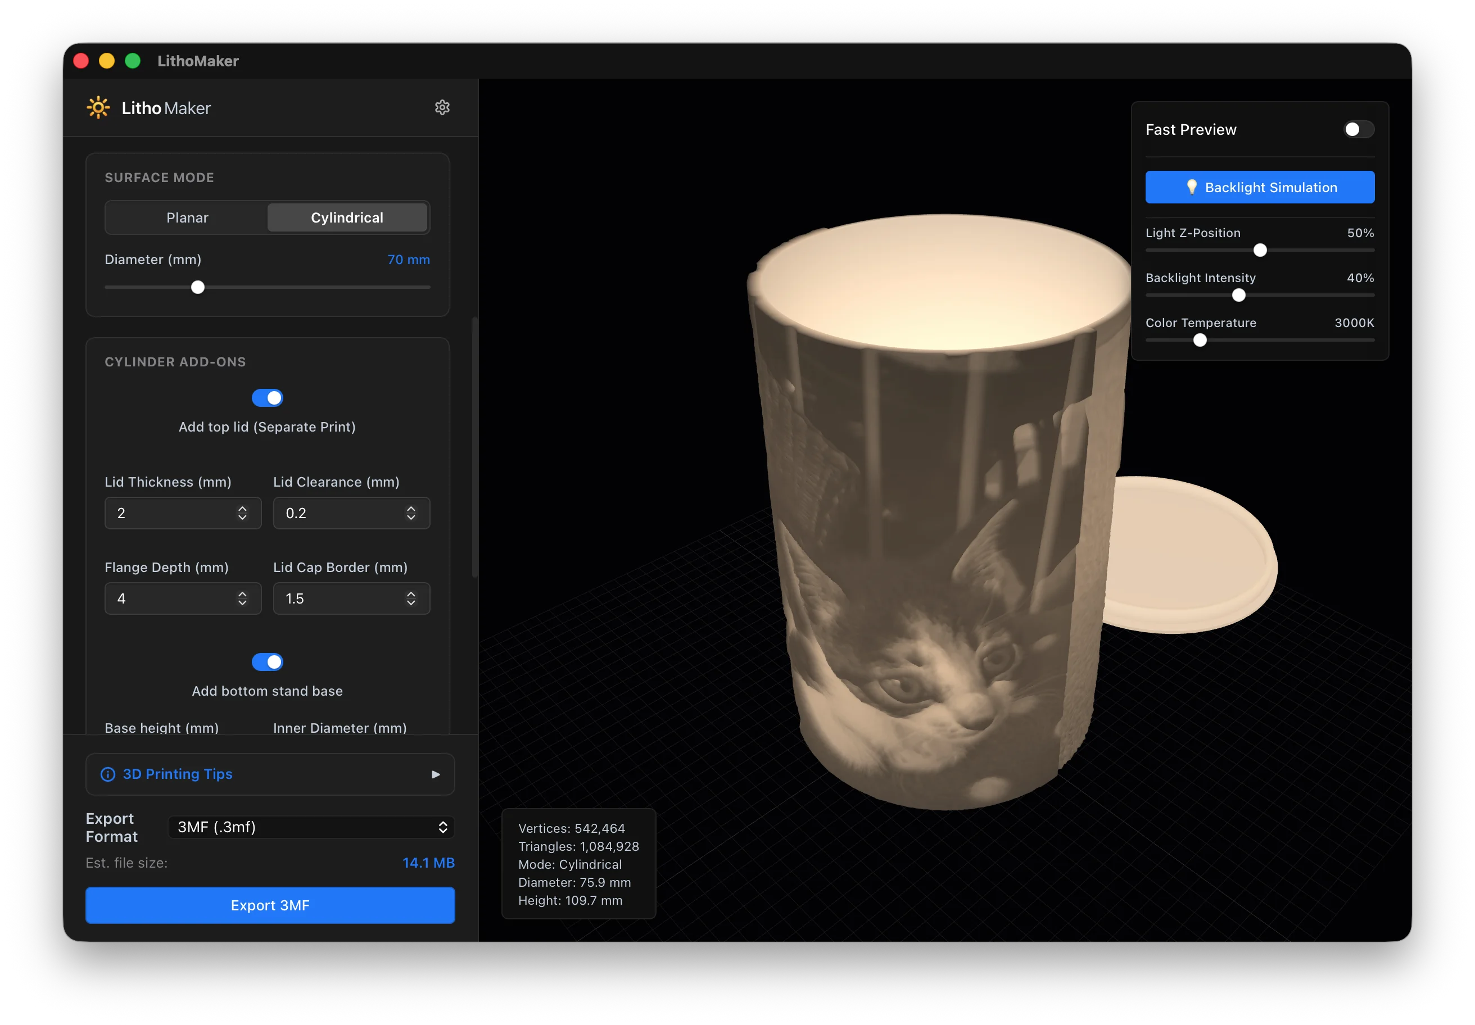Disable the Add top lid toggle
The width and height of the screenshot is (1475, 1025).
pyautogui.click(x=267, y=397)
